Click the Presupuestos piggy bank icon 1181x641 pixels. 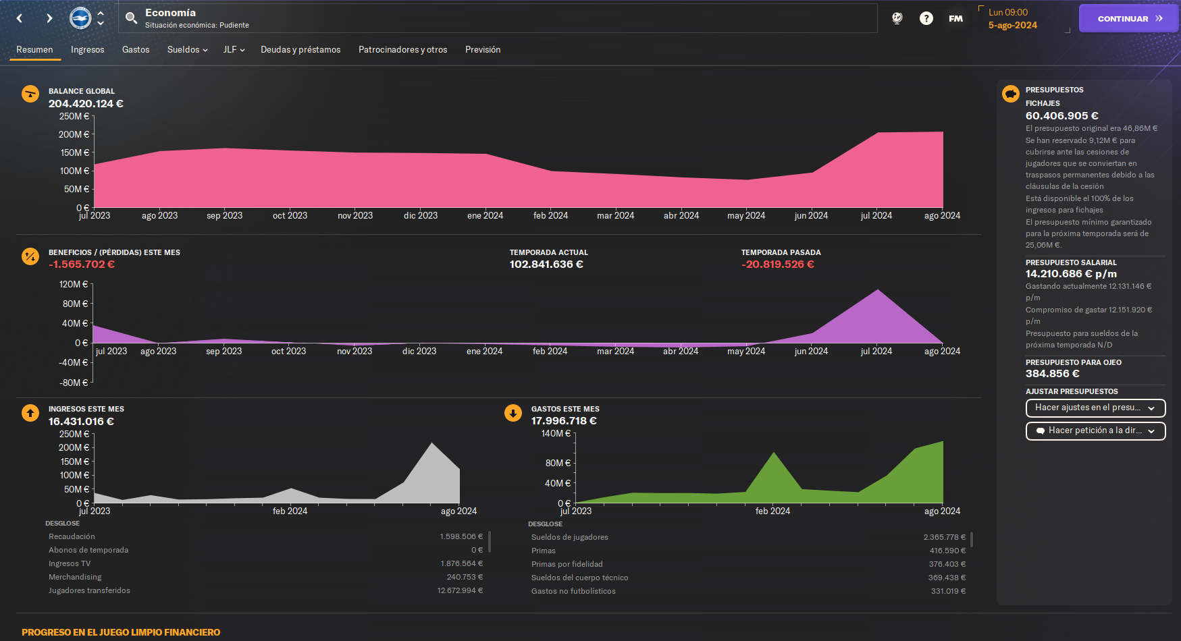pos(1011,94)
